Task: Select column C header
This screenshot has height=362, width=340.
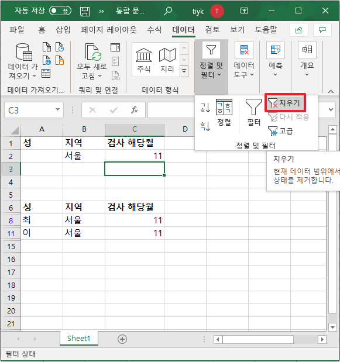Action: 135,129
